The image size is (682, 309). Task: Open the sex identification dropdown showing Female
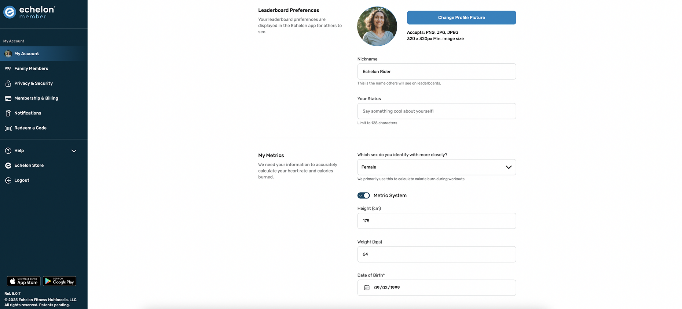pyautogui.click(x=437, y=167)
